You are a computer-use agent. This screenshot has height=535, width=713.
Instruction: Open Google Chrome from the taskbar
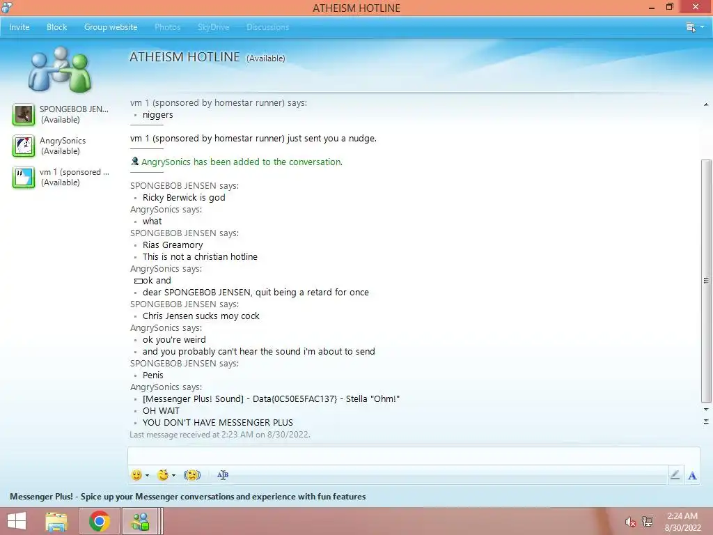[x=100, y=521]
